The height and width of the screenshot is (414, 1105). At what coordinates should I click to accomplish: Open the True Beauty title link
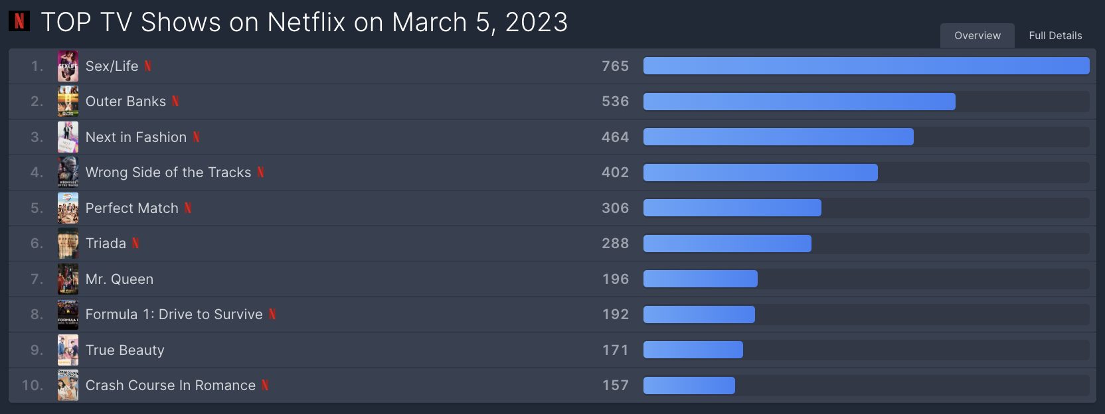pyautogui.click(x=125, y=350)
